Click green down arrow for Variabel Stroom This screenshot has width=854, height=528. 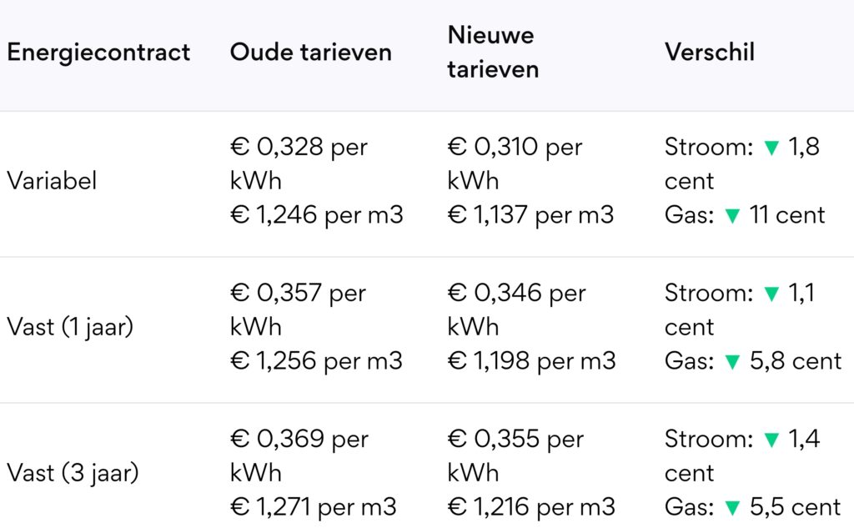click(x=771, y=148)
